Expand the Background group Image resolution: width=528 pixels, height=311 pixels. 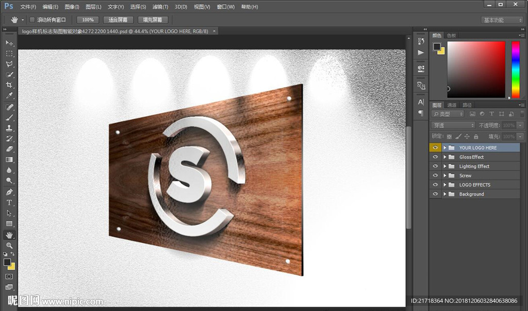point(445,194)
